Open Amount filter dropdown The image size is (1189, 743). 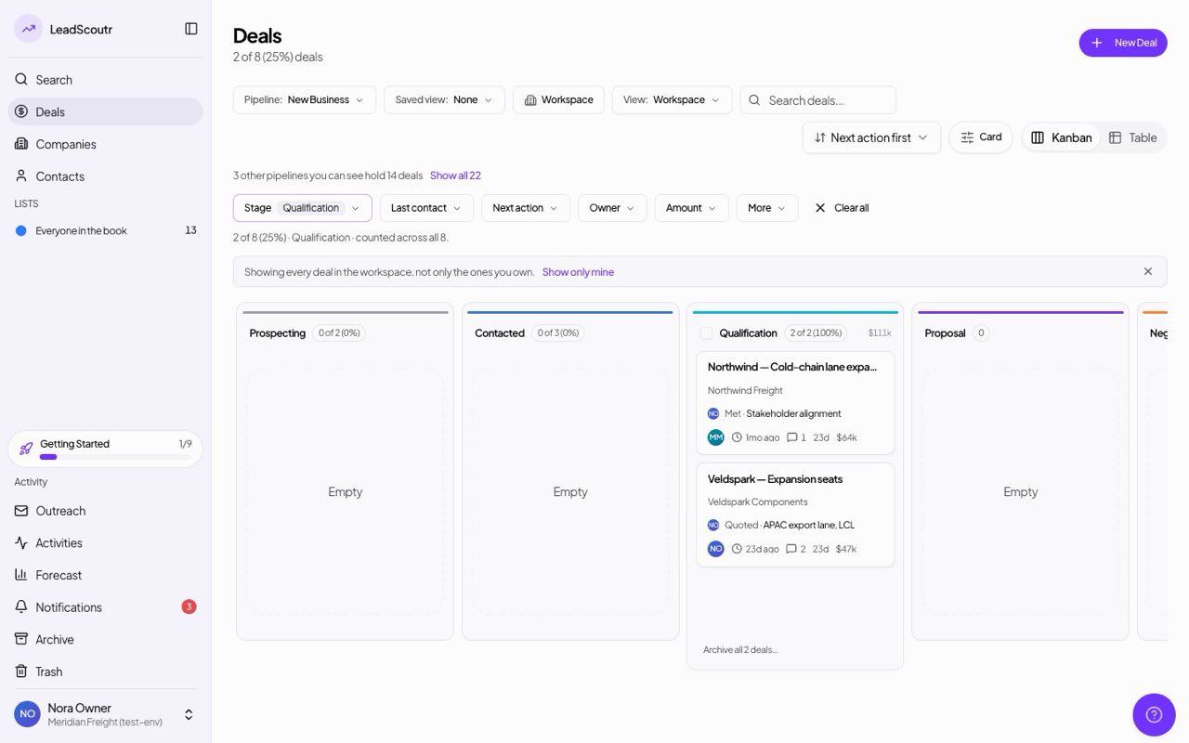pyautogui.click(x=691, y=208)
